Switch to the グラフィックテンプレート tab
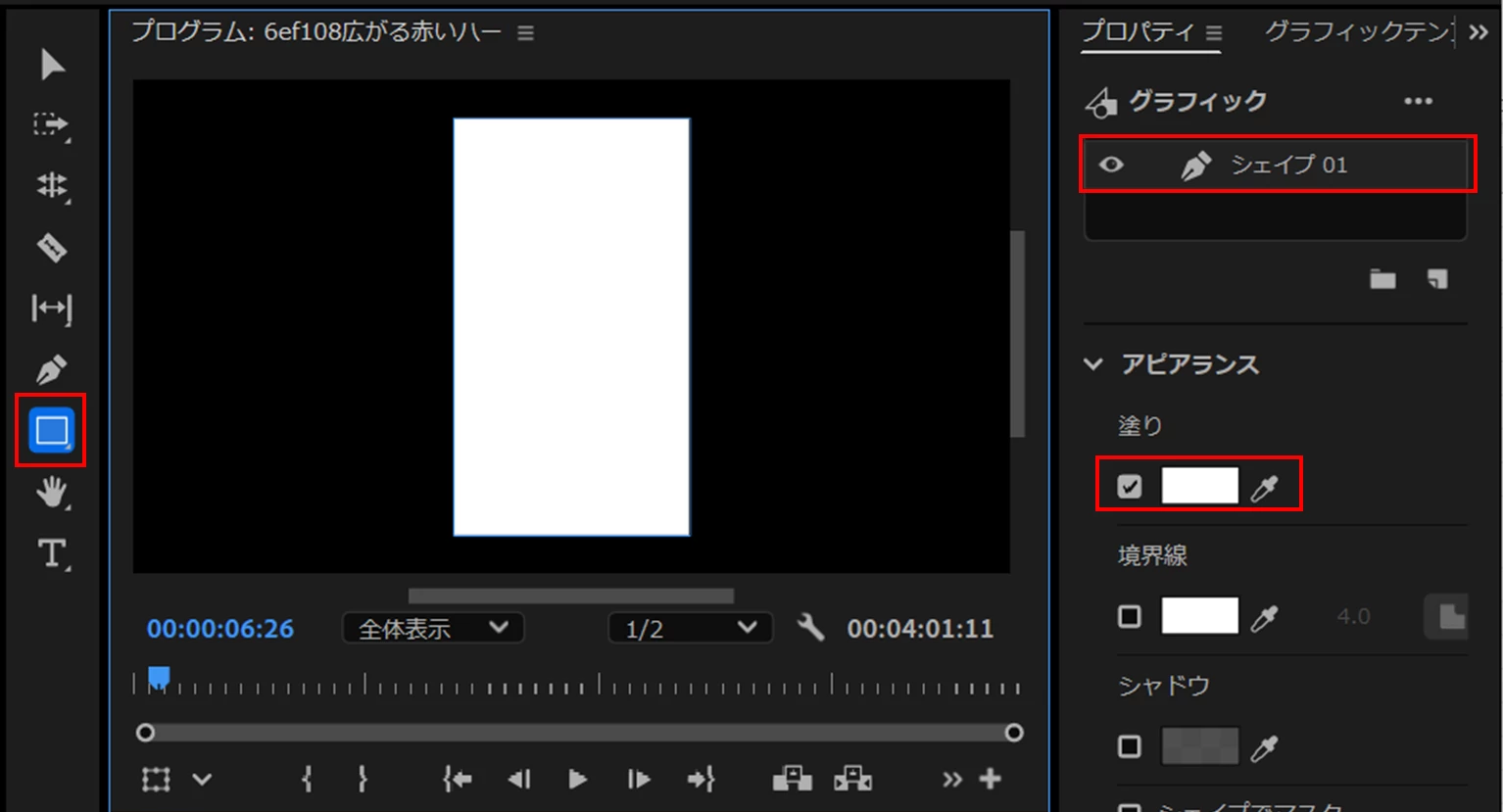Screen dimensions: 1503x812 1359,32
